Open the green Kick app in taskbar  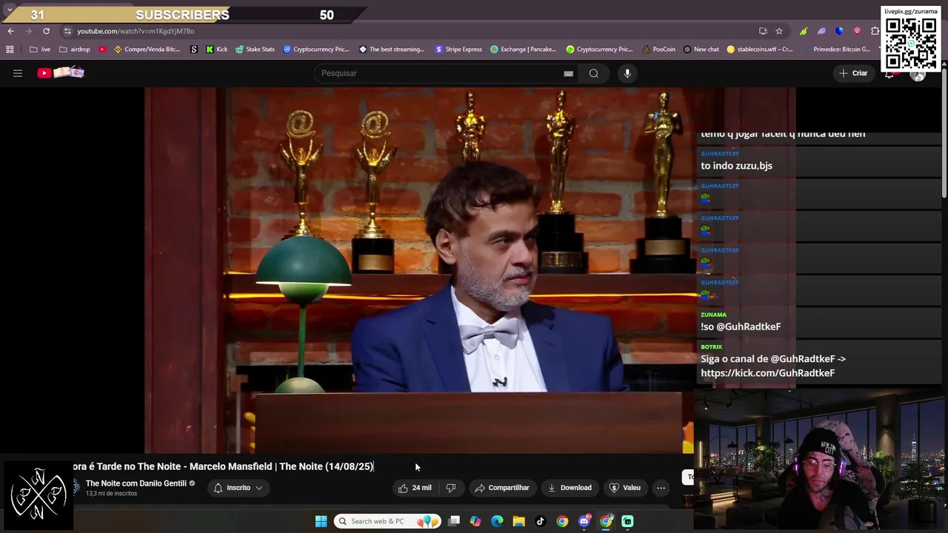tap(627, 521)
